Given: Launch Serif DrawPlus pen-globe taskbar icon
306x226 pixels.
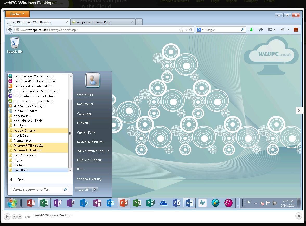Looking at the screenshot, I should (215, 203).
